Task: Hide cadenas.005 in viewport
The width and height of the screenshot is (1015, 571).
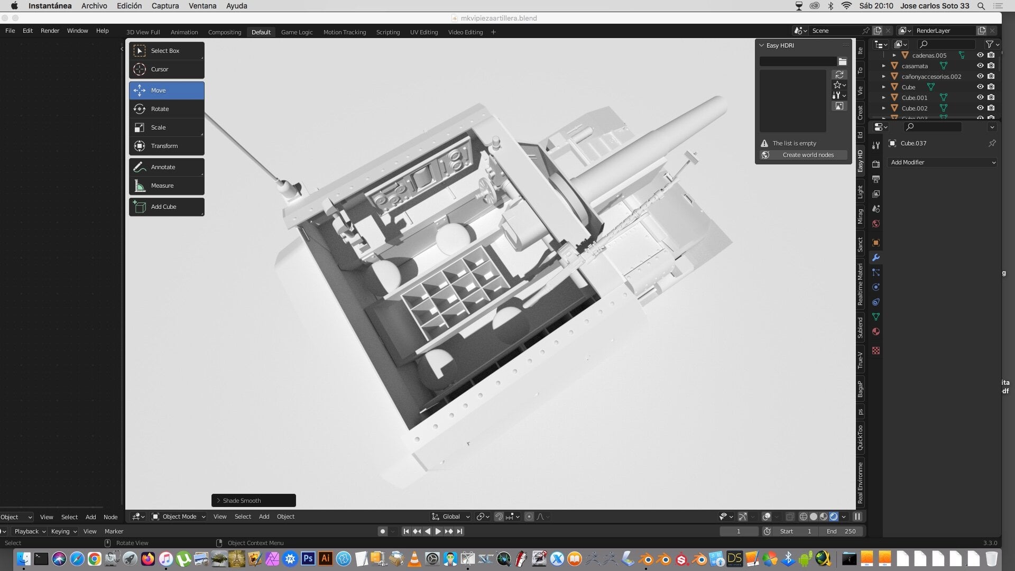Action: tap(980, 55)
